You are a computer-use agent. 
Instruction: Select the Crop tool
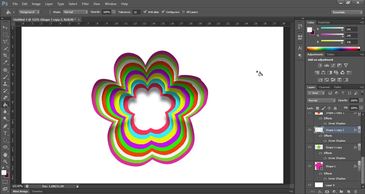5,55
